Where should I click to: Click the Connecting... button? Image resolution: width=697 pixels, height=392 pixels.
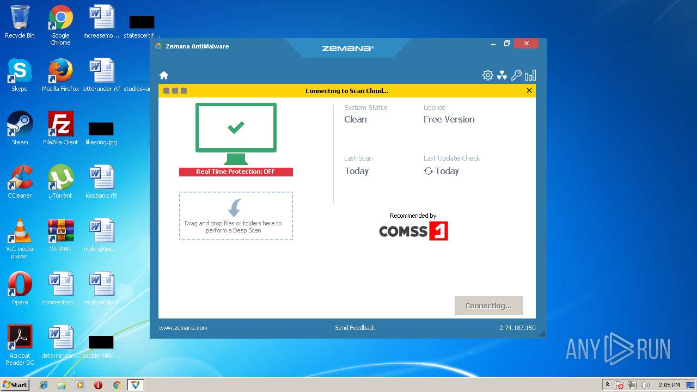[489, 305]
